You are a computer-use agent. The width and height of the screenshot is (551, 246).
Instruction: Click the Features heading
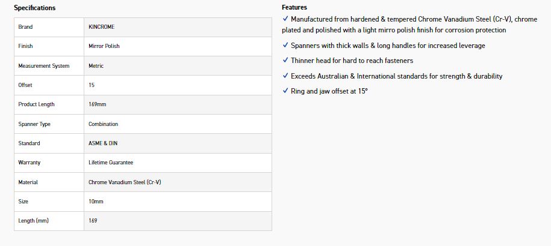[x=294, y=7]
